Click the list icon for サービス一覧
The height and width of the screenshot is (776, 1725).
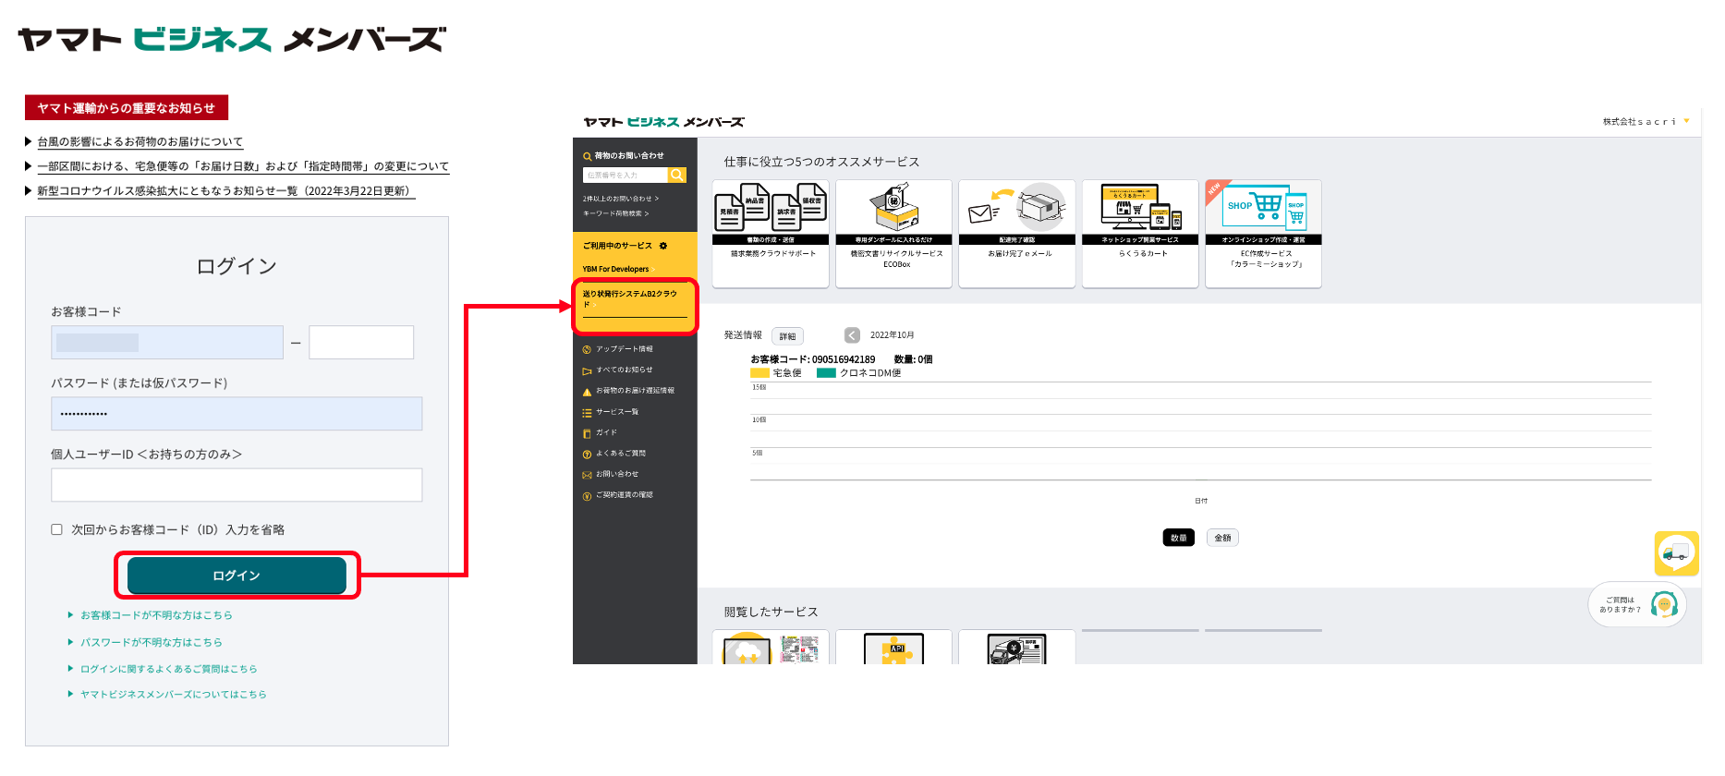pos(587,413)
